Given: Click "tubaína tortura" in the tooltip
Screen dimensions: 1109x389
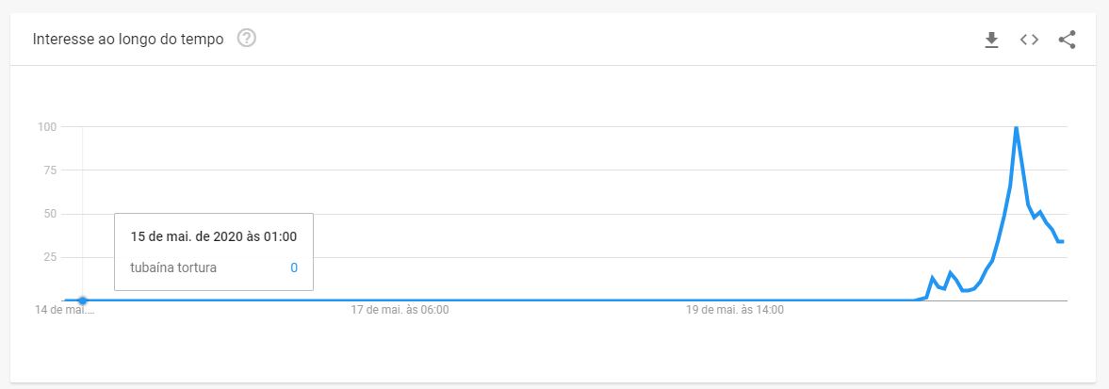Looking at the screenshot, I should 173,268.
